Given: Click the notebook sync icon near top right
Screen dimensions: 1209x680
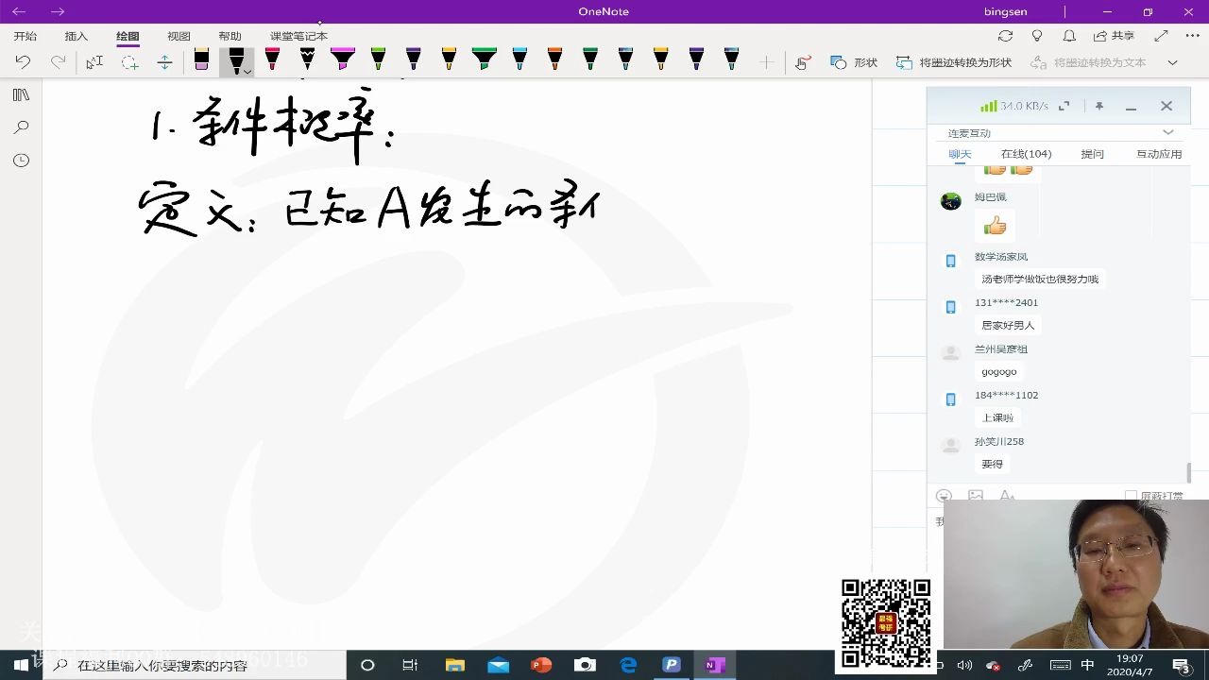Looking at the screenshot, I should (x=1005, y=36).
